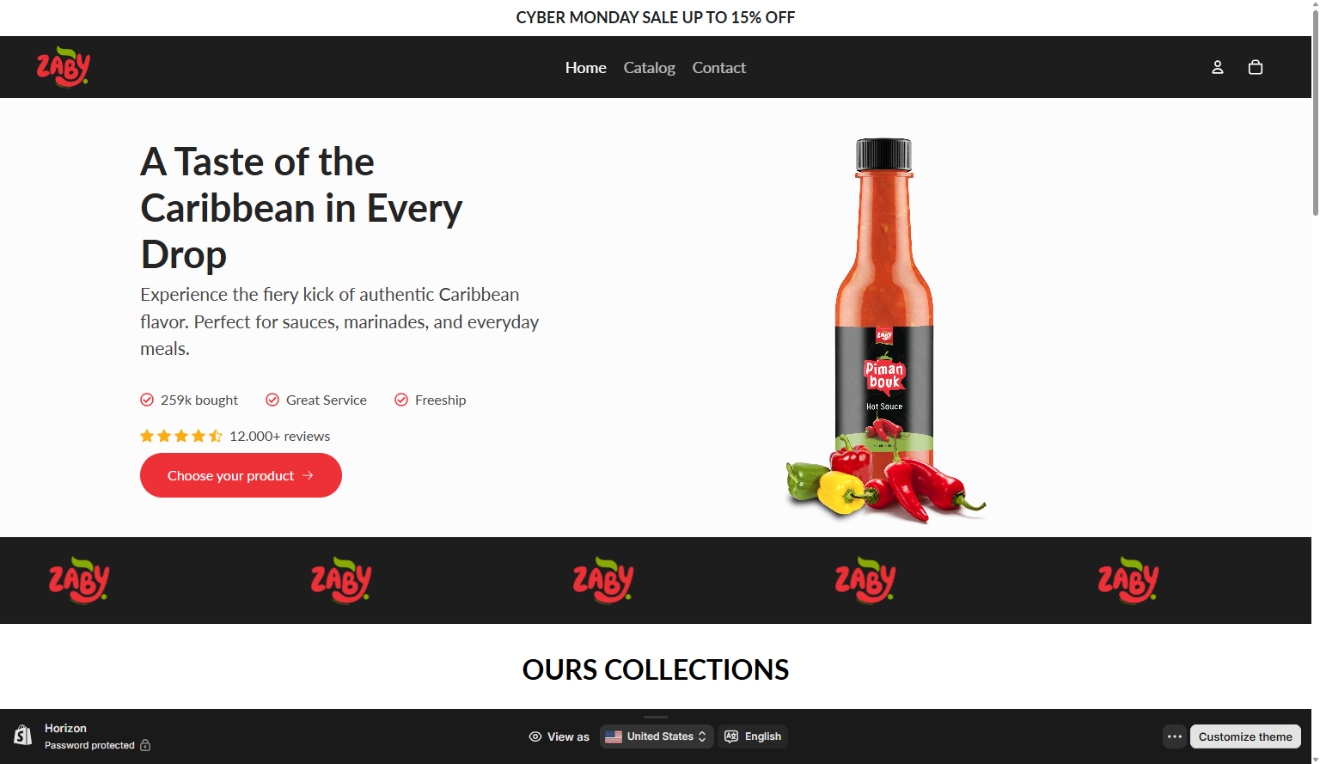Click the Choose your product button

(x=241, y=475)
